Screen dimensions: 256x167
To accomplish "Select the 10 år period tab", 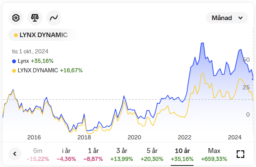I will click(x=182, y=154).
